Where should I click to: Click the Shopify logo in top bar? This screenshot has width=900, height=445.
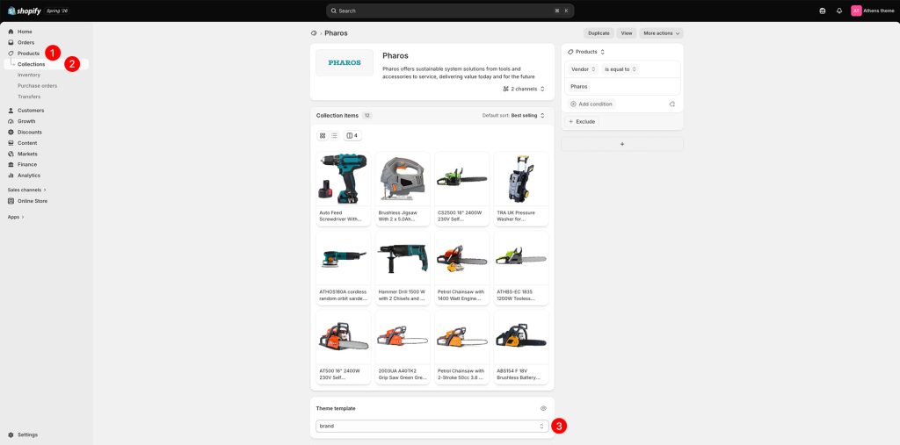tap(24, 11)
